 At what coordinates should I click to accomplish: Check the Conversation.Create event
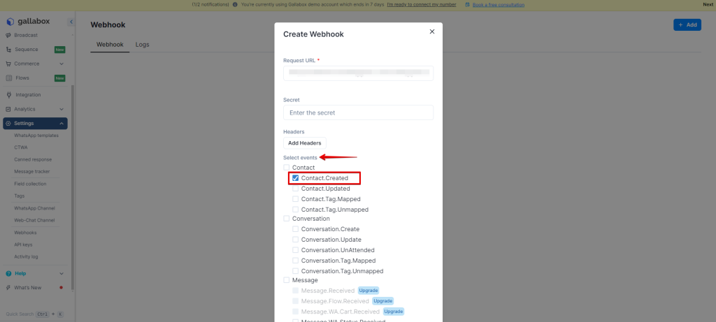point(296,229)
